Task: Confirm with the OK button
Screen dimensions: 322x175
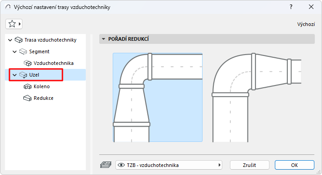Action: click(x=295, y=165)
